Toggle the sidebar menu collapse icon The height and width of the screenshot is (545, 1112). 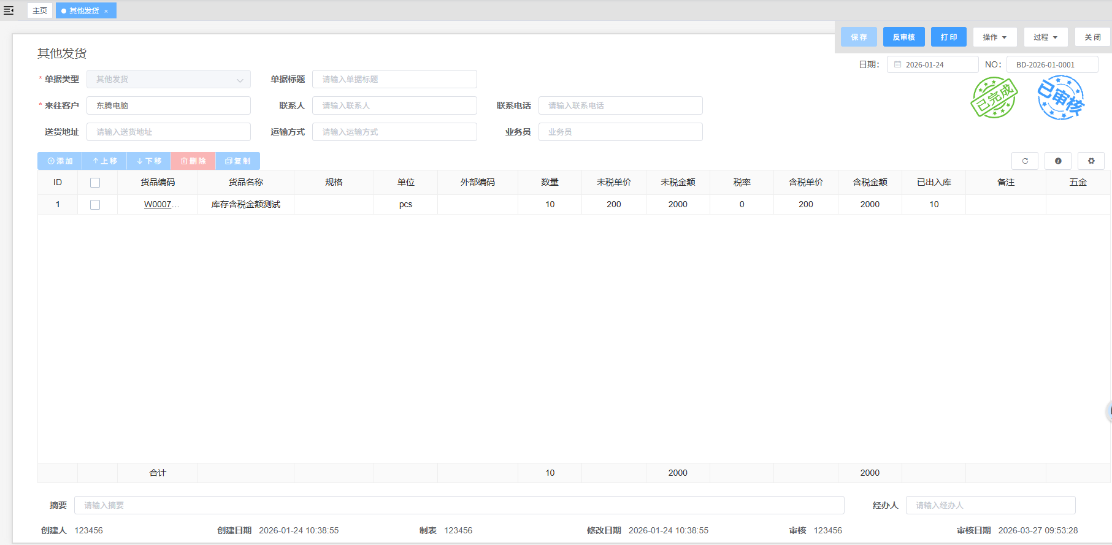pos(9,10)
